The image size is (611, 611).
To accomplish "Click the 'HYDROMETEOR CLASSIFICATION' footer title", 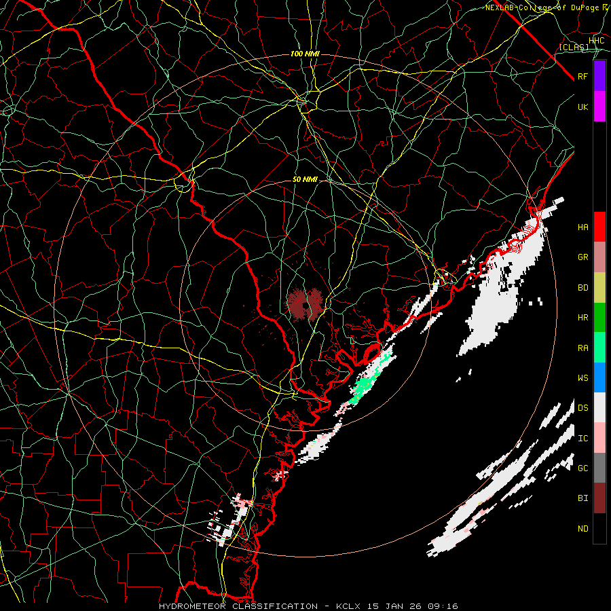I will (238, 606).
